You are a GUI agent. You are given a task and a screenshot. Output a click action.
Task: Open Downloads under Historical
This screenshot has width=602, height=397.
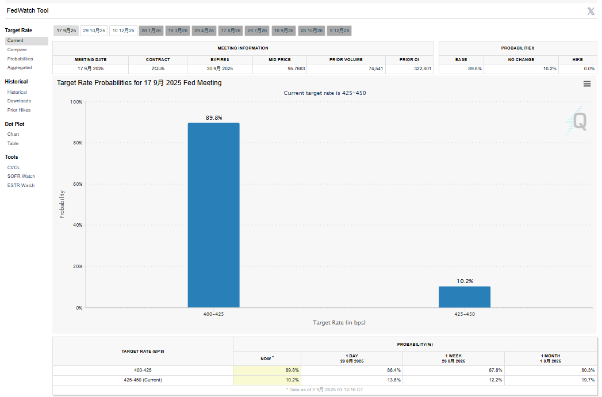(x=19, y=101)
